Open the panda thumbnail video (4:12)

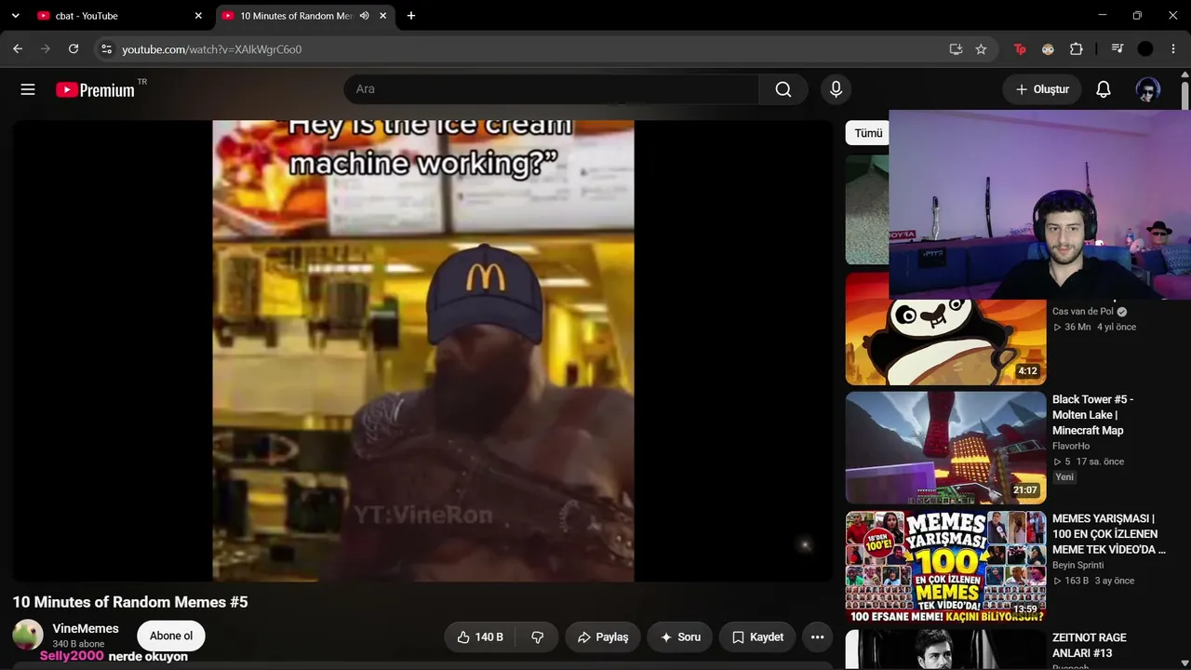[945, 328]
